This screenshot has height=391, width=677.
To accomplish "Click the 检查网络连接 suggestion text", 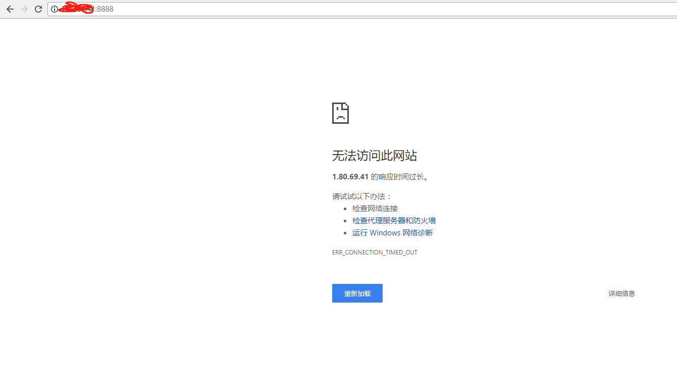I will point(375,209).
